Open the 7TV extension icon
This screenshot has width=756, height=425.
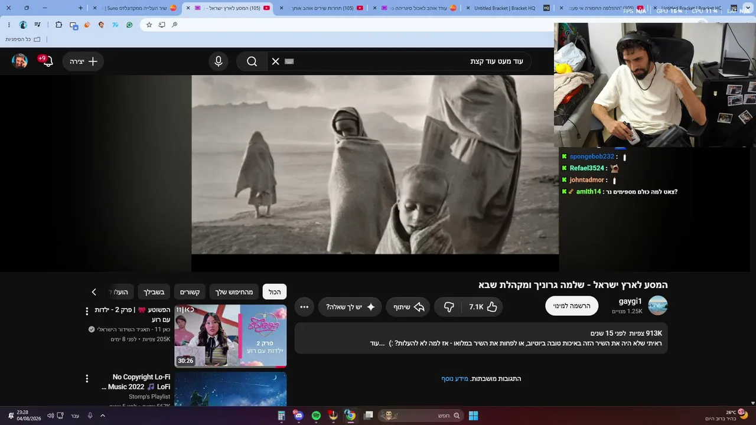click(x=115, y=25)
